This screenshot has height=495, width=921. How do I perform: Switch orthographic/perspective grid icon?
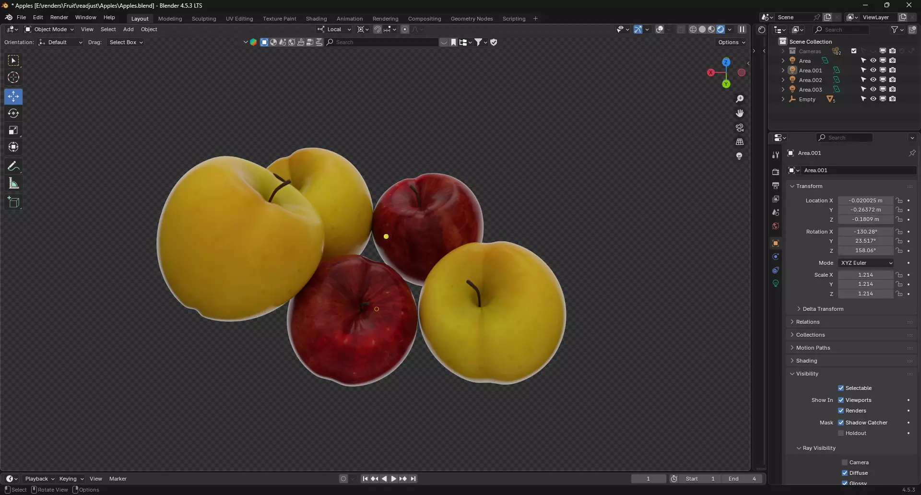tap(740, 142)
